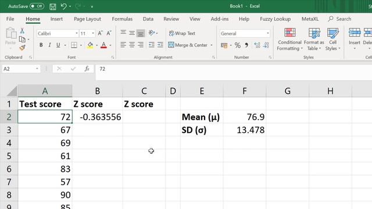Click the Orientation text angle icon
The image size is (372, 209).
coord(152,33)
